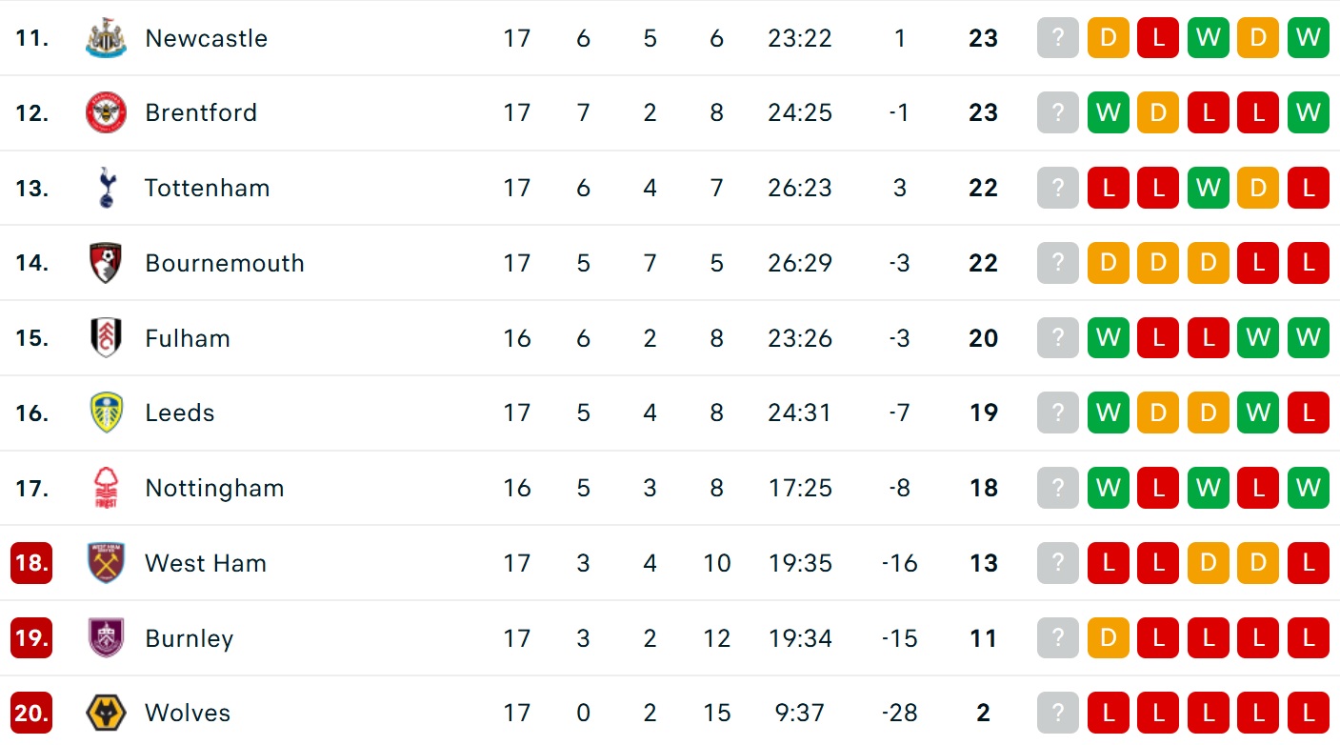Click Newcastle's upcoming match question mark badge
This screenshot has width=1340, height=745.
tap(1058, 39)
